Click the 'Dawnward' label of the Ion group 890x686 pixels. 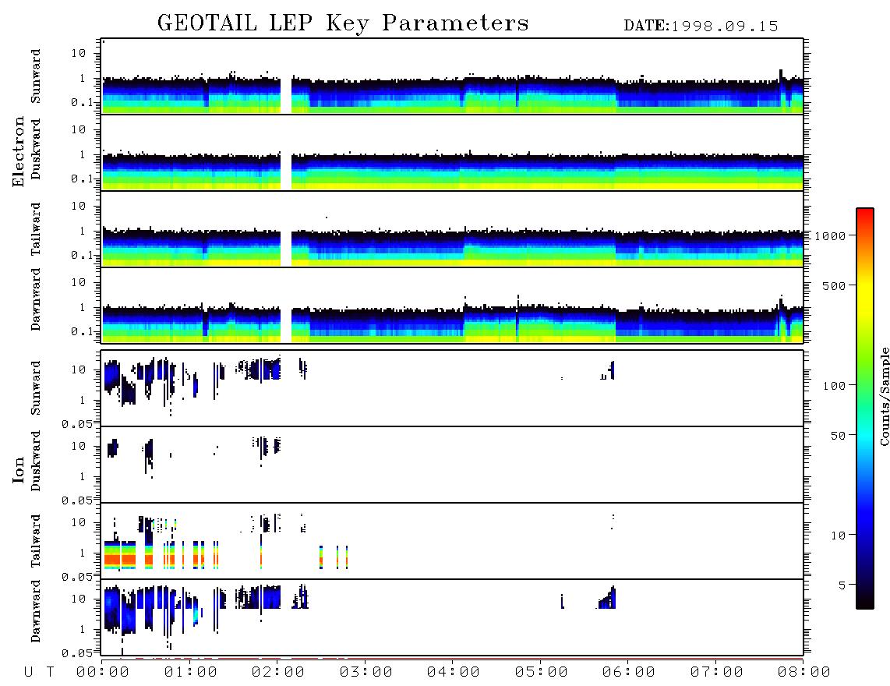point(36,611)
